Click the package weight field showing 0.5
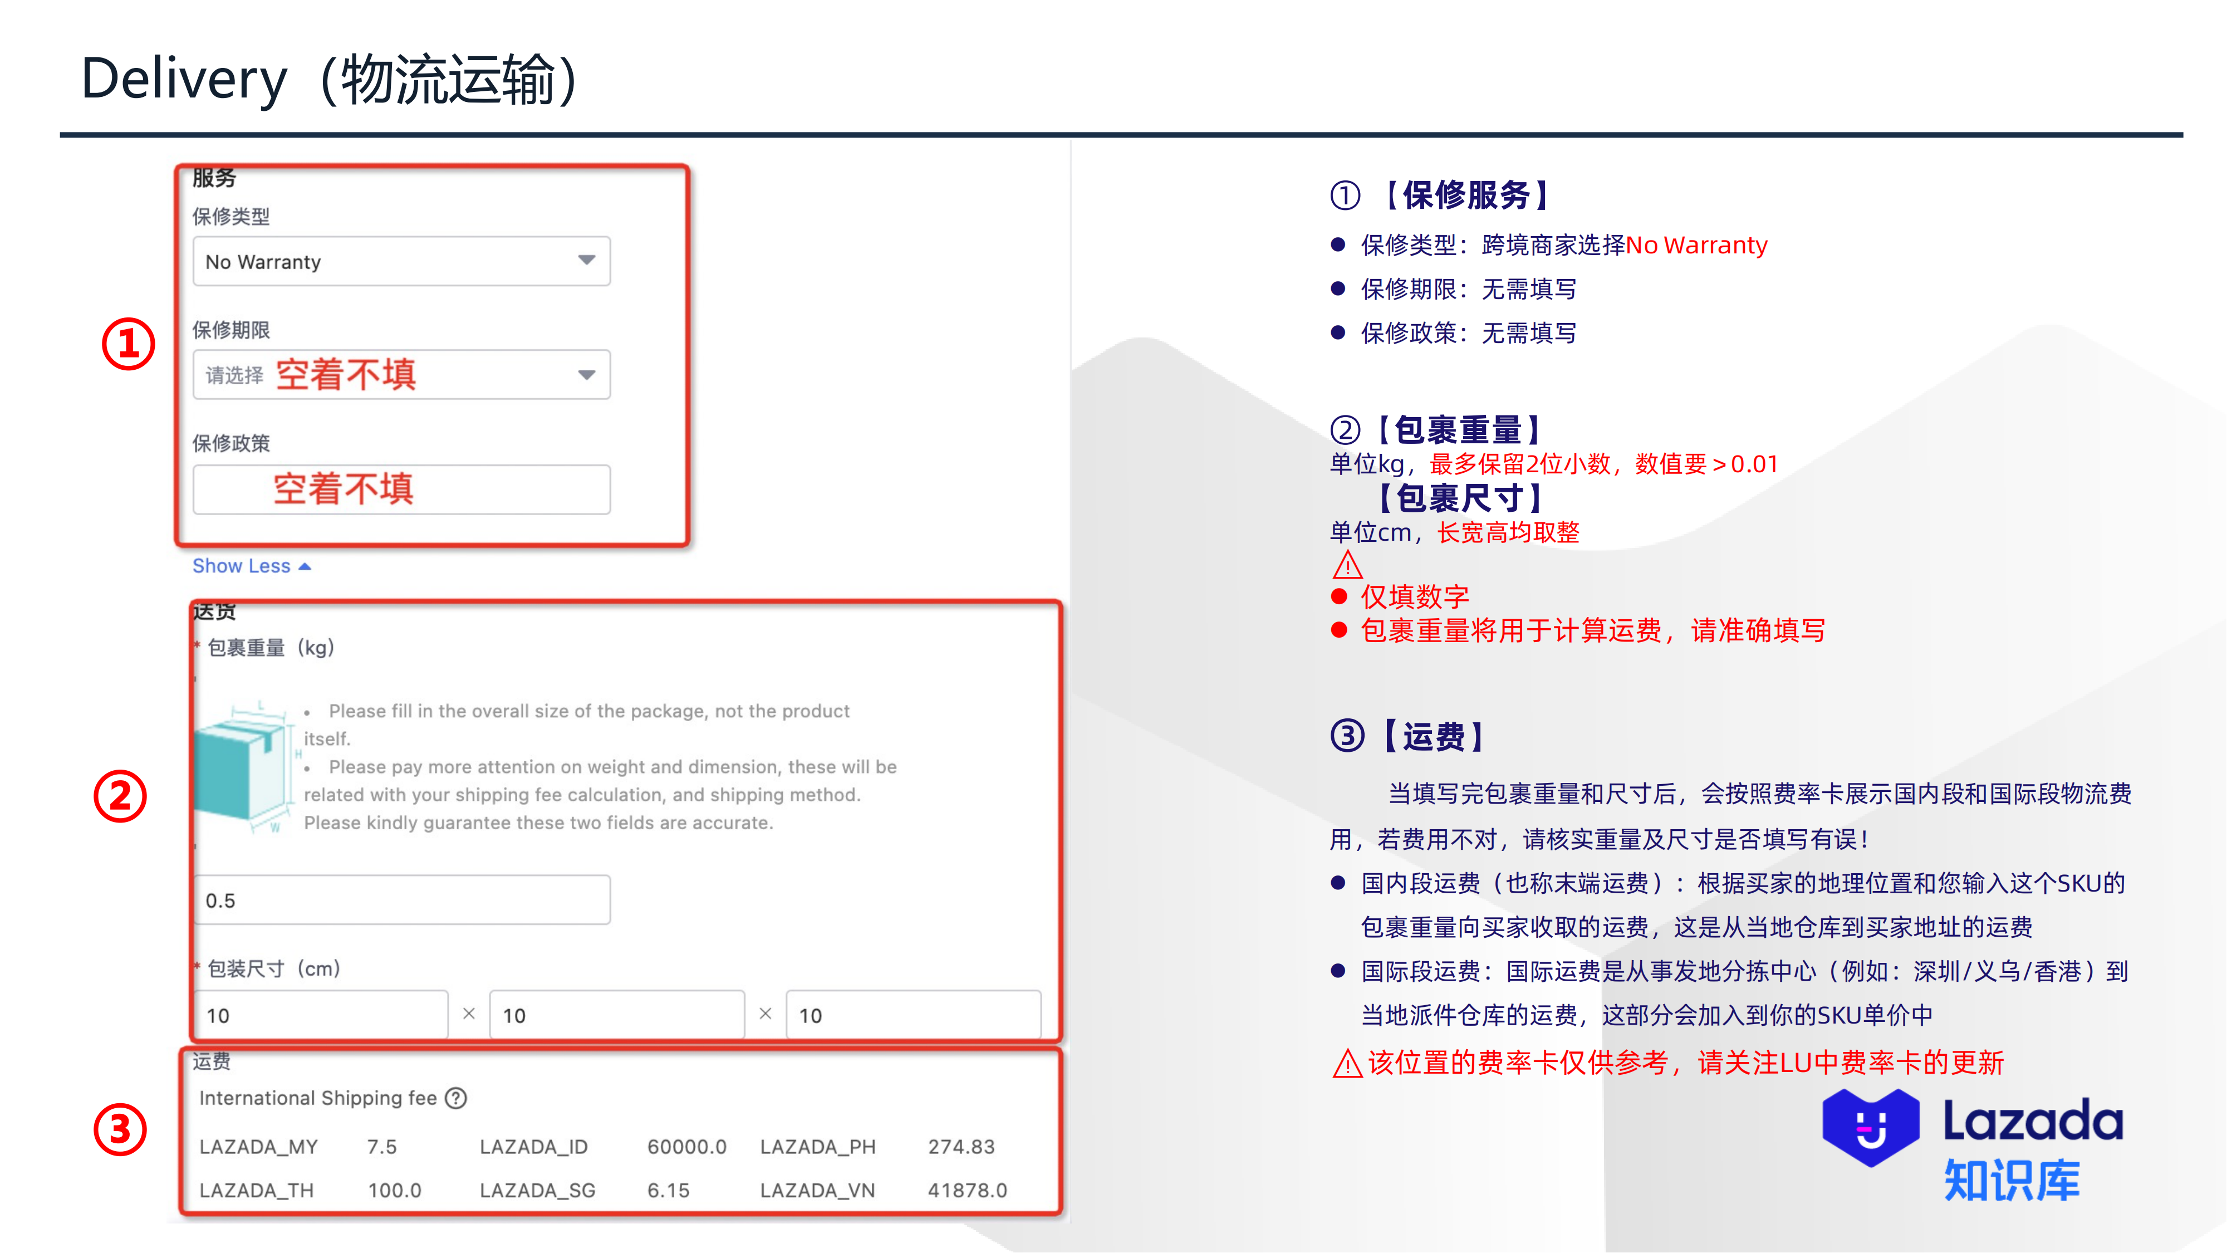This screenshot has height=1253, width=2227. pos(401,900)
